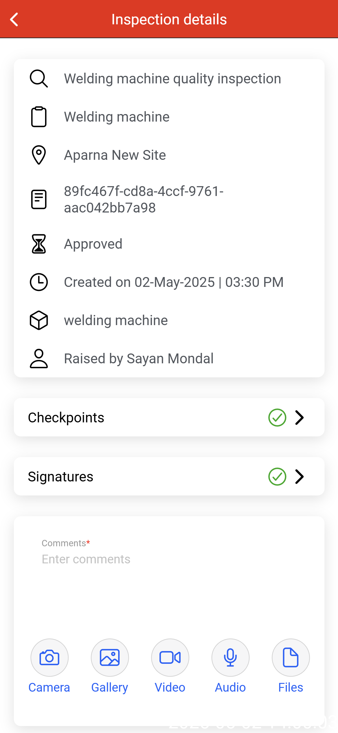This screenshot has height=733, width=338.
Task: Open the Camera attachment option
Action: (x=49, y=657)
